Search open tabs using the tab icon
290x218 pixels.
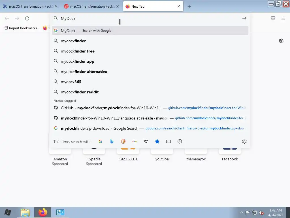pyautogui.click(x=169, y=141)
